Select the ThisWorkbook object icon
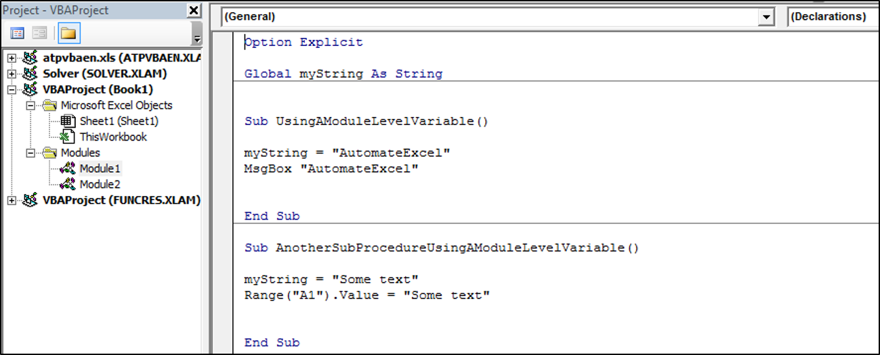Viewport: 880px width, 355px height. [x=68, y=137]
